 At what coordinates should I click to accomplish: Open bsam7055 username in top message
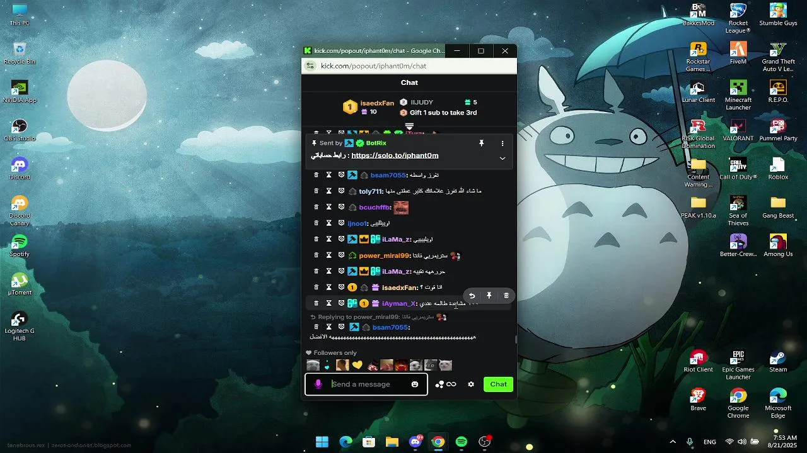click(388, 175)
